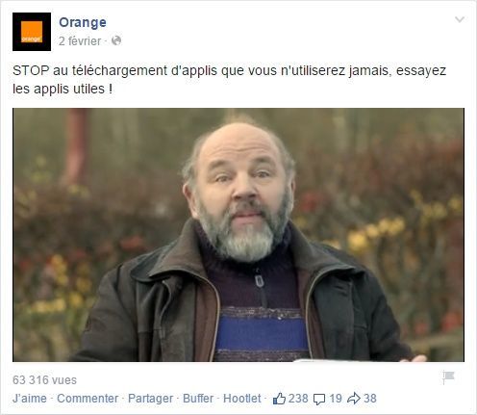
Task: Expand the post options chevron
Action: point(460,19)
